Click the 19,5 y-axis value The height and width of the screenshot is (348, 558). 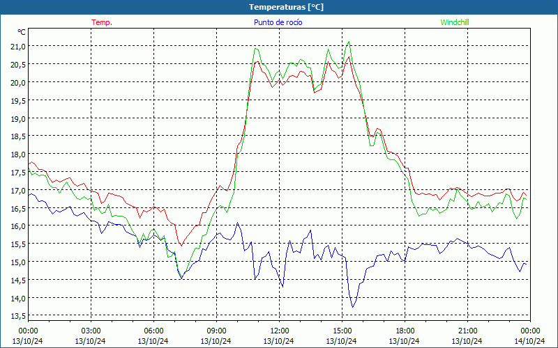18,100
